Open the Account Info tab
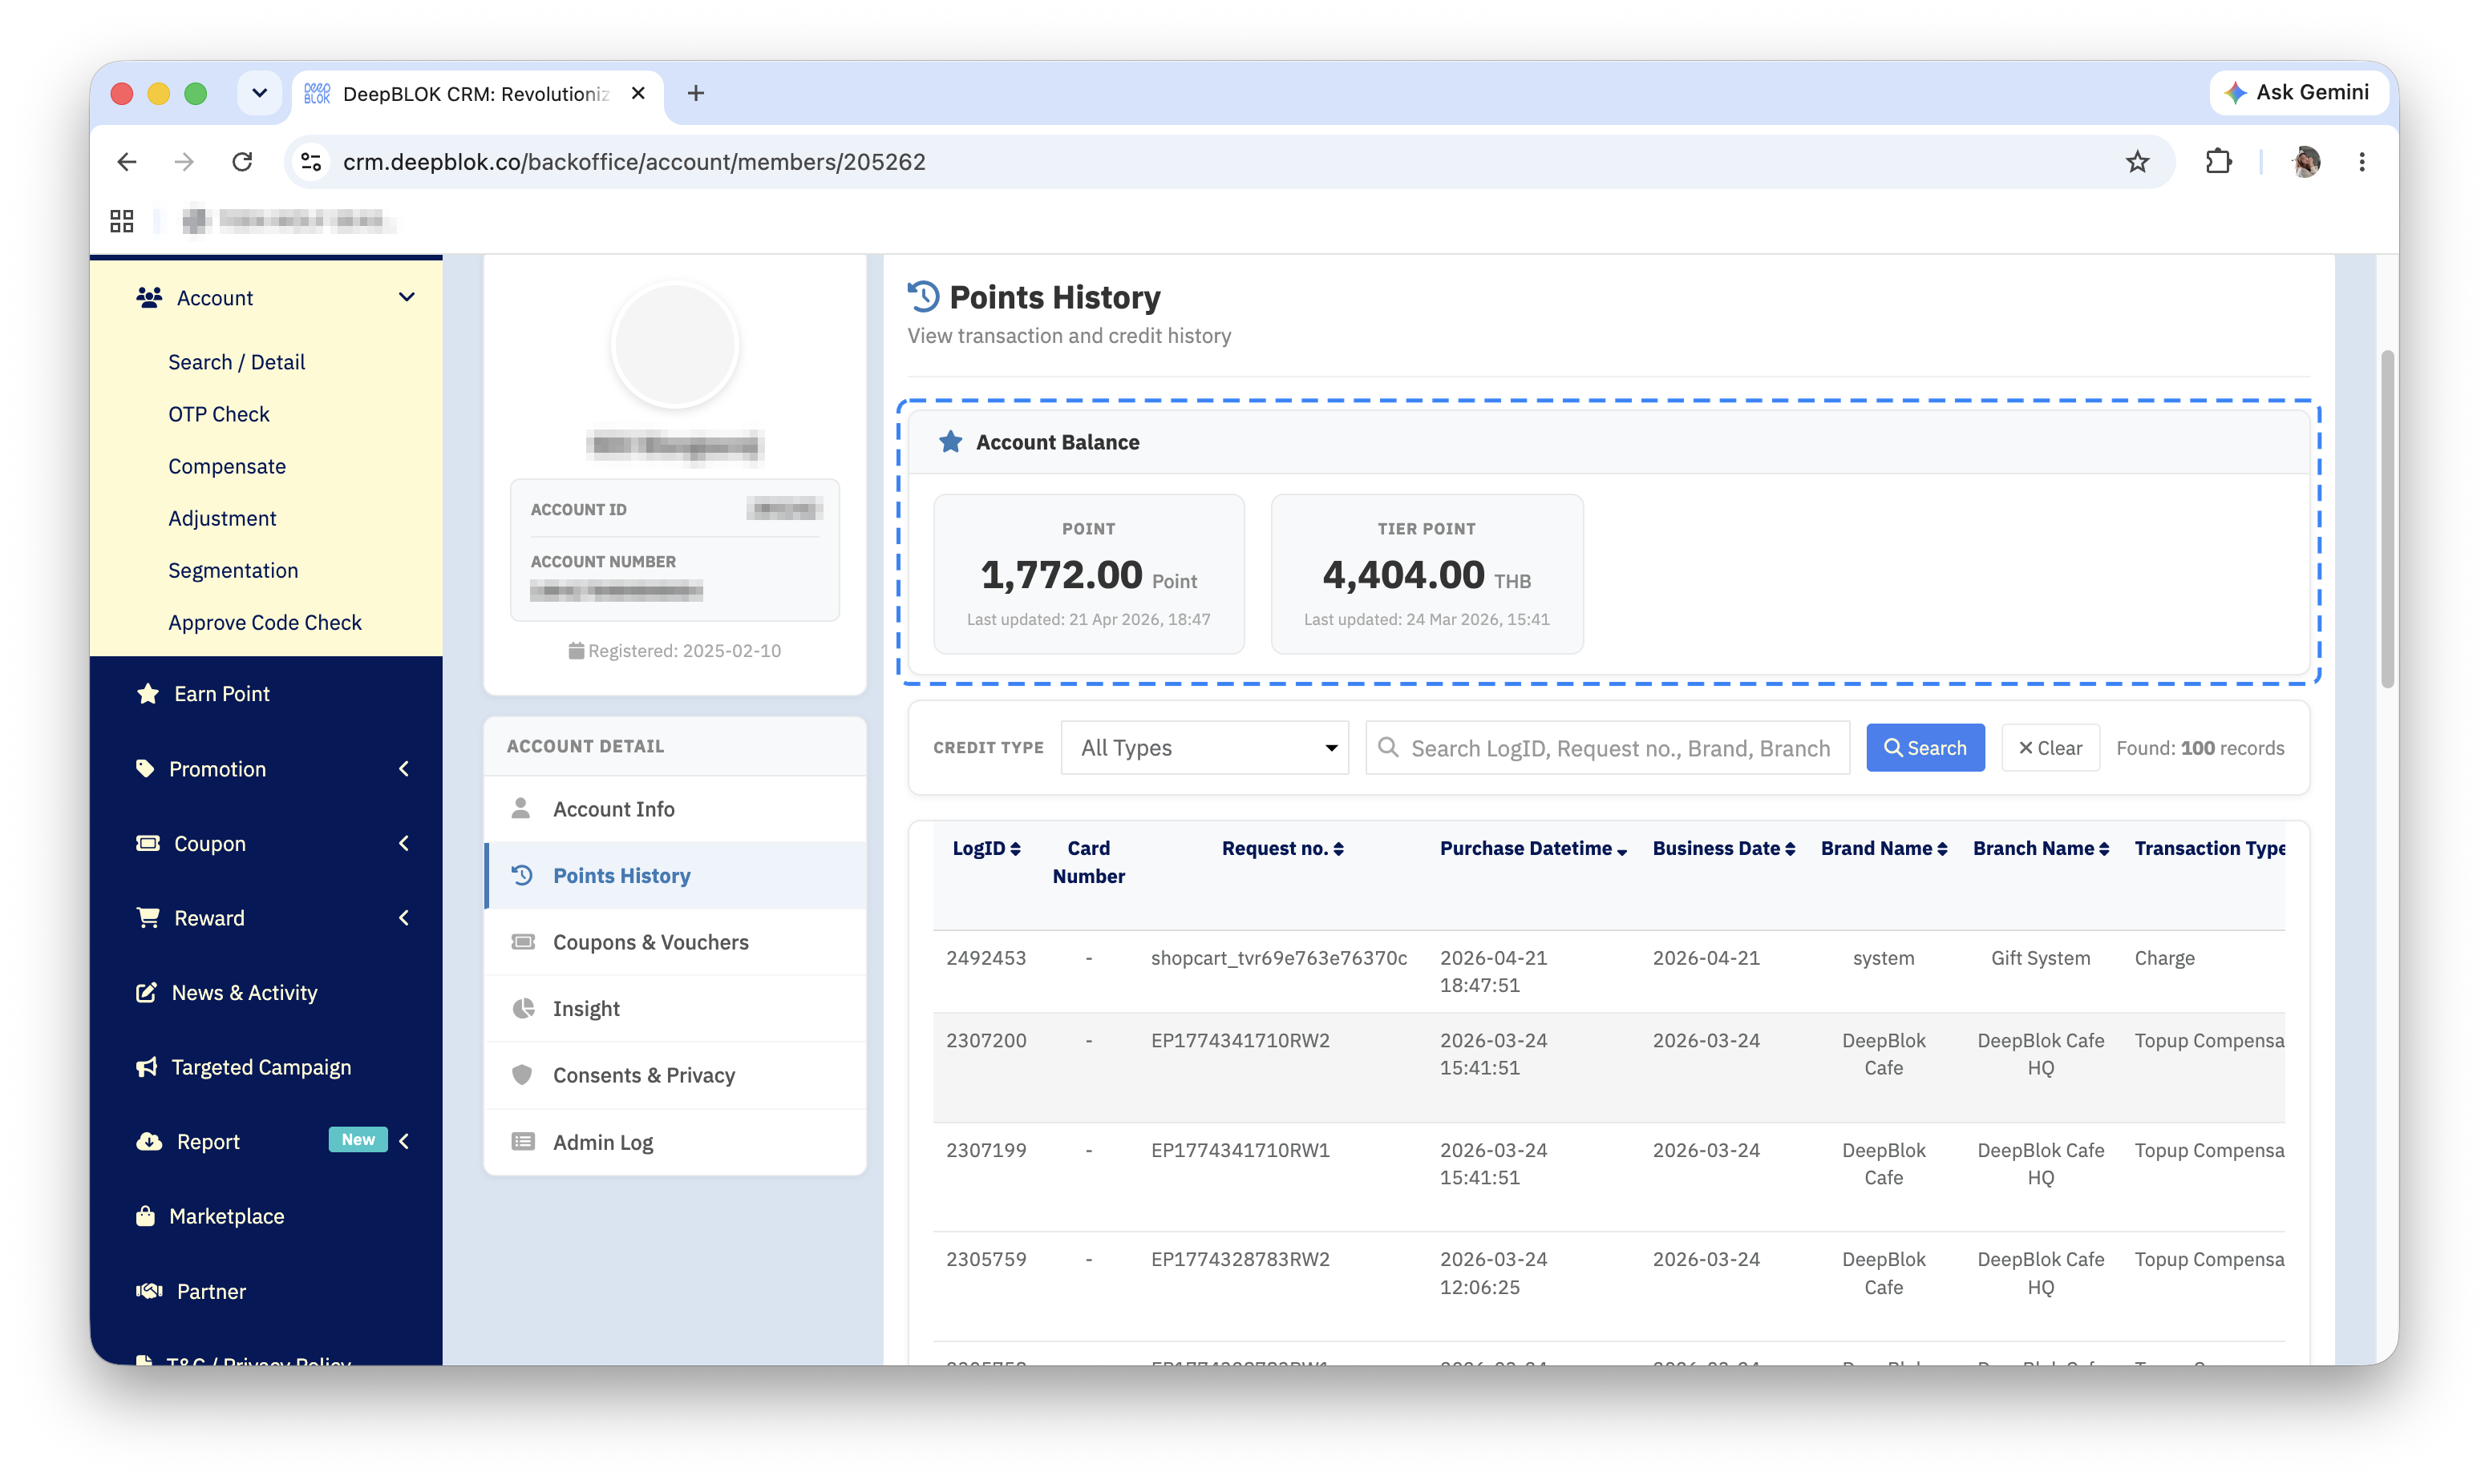The image size is (2489, 1484). pyautogui.click(x=675, y=808)
